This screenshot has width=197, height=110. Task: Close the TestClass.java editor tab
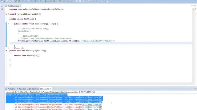pos(20,6)
